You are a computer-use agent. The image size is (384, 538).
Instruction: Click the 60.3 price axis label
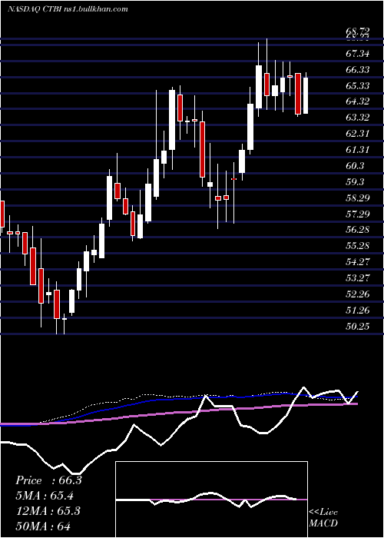(x=355, y=166)
